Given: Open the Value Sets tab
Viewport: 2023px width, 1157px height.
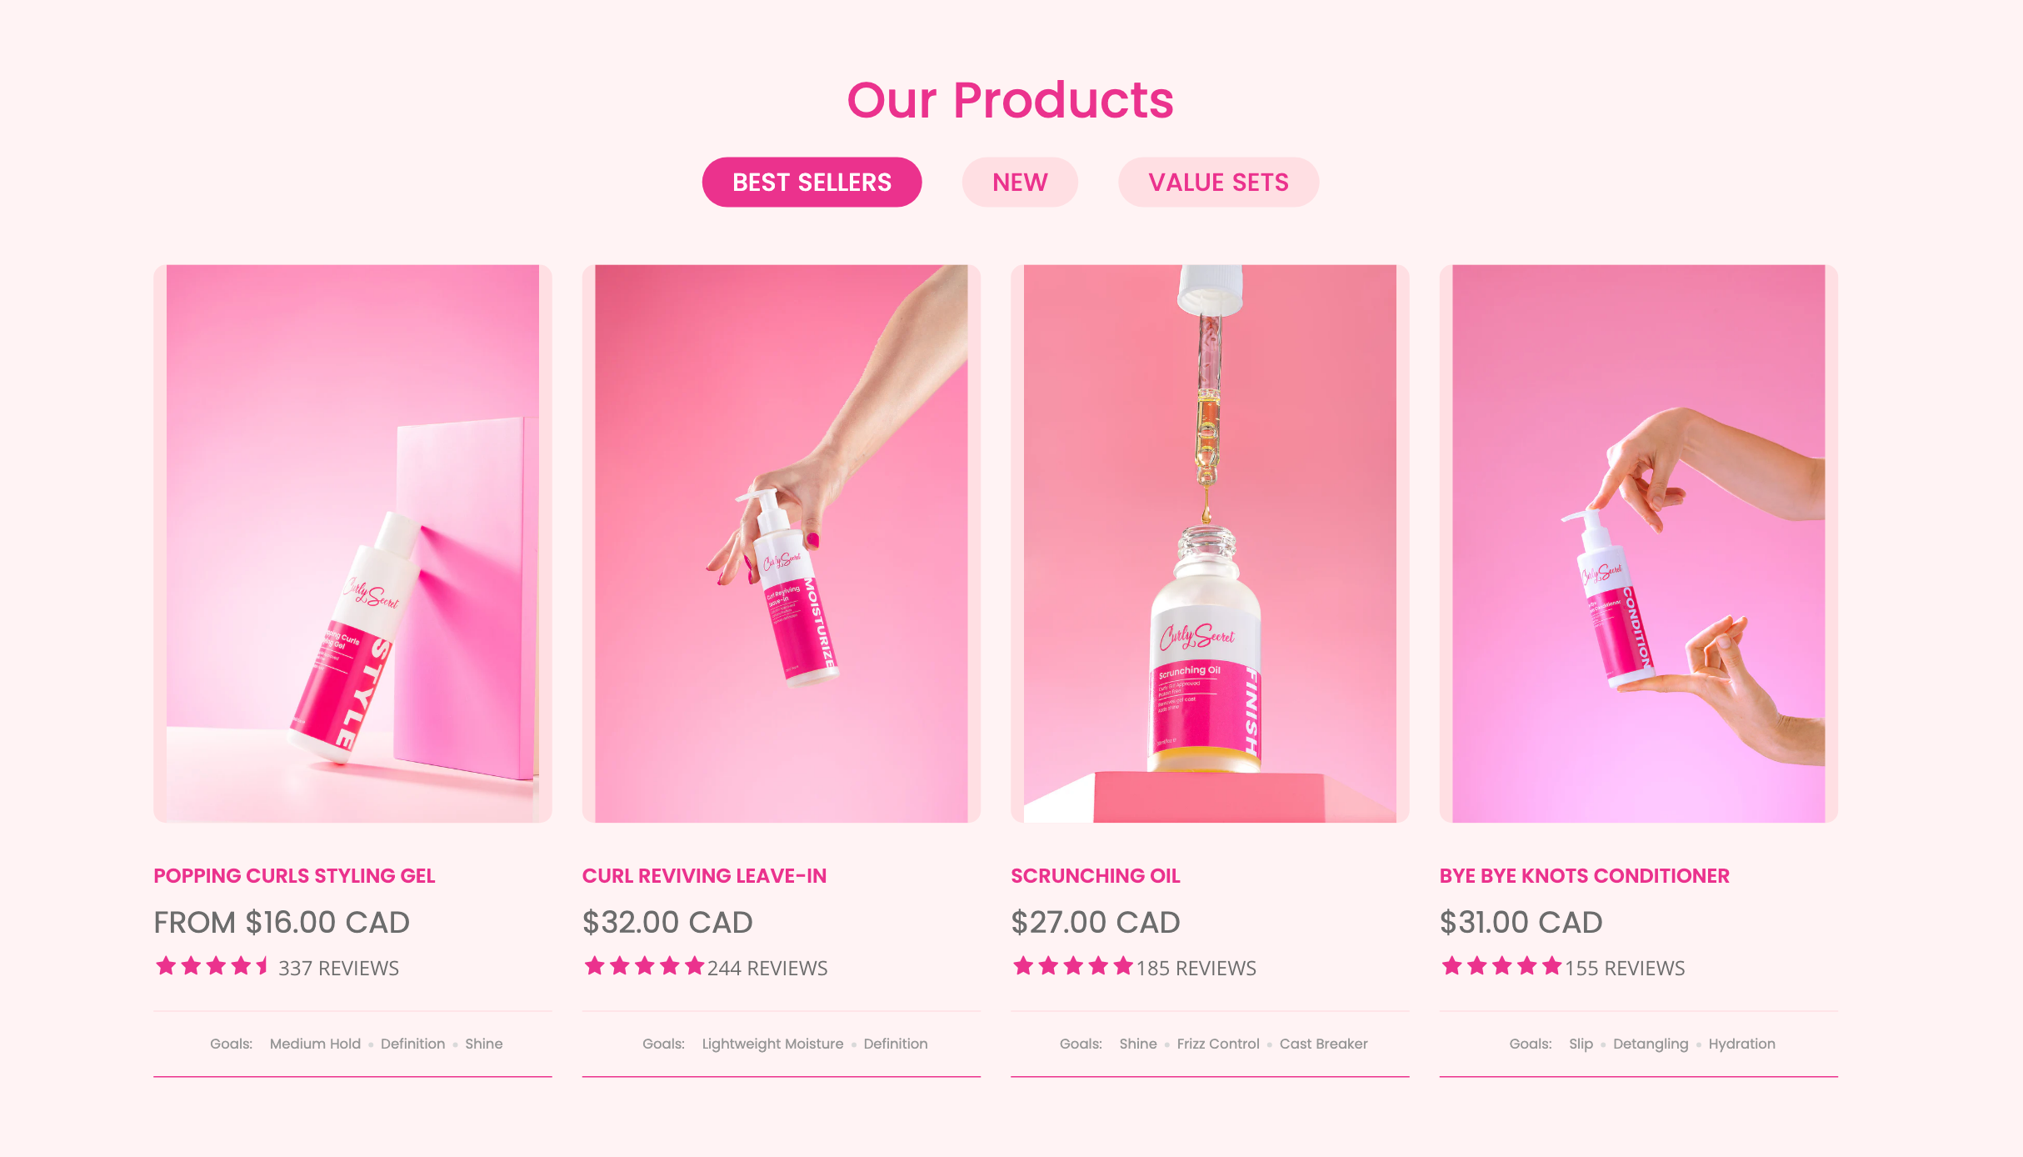Looking at the screenshot, I should pos(1218,182).
